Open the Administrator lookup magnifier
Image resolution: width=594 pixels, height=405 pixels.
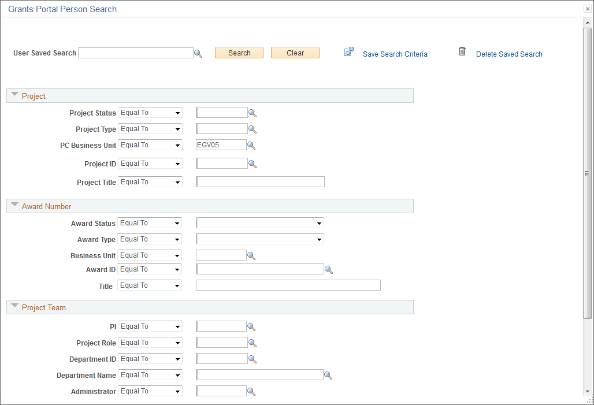tap(252, 391)
